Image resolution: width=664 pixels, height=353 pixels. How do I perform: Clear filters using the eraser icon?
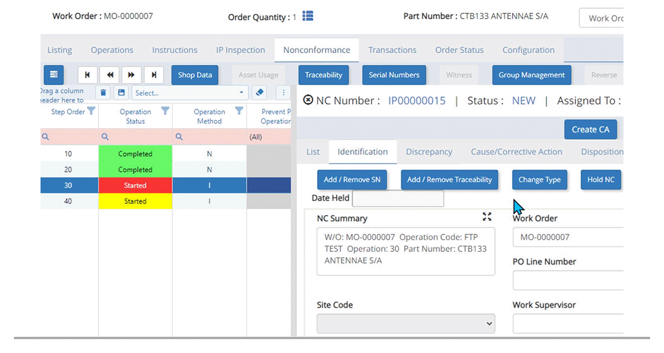259,92
